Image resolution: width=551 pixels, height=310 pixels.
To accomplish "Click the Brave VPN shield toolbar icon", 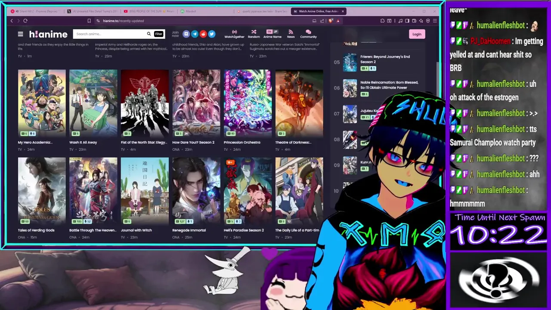I will point(427,21).
